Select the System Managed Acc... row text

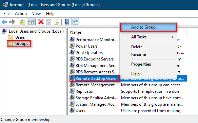tap(97, 104)
